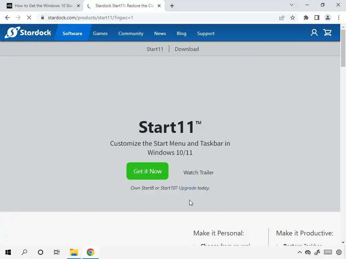346x259 pixels.
Task: Click the Start11 sub-navigation link
Action: pos(155,49)
